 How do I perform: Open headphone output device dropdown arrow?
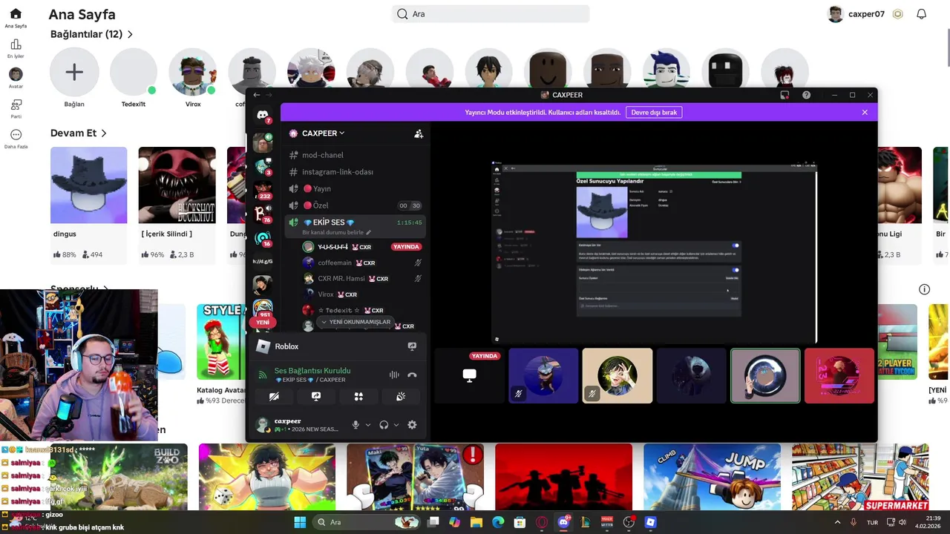point(396,425)
